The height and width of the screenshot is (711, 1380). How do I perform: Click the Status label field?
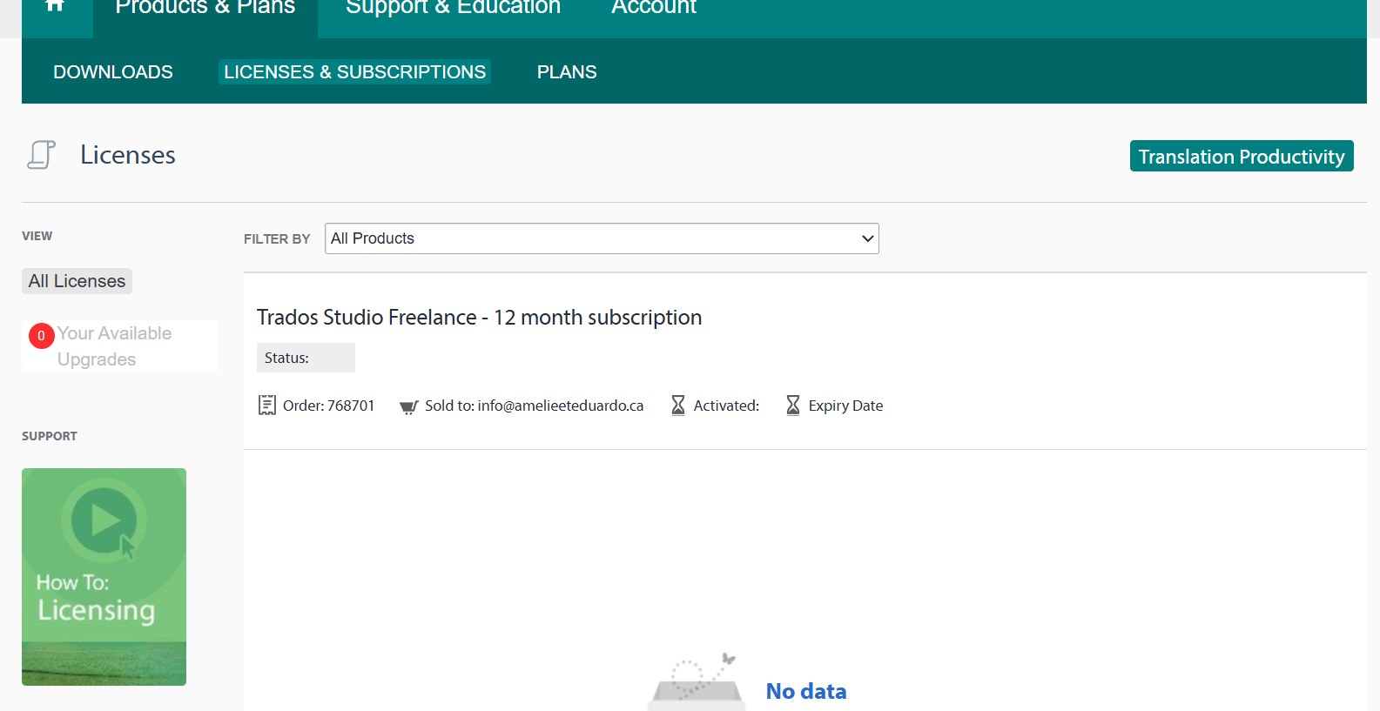(x=306, y=358)
